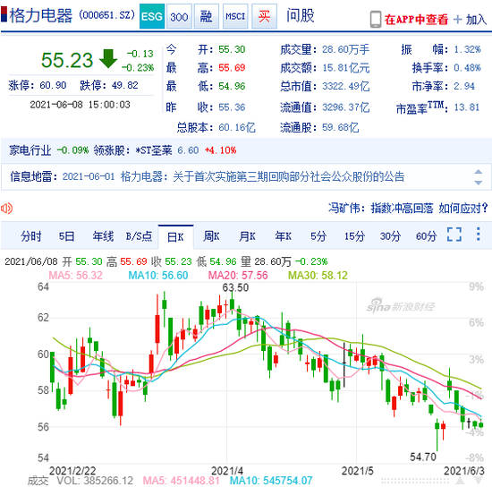Click the MA30: 58.12 legend label
492x487 pixels.
coord(318,276)
